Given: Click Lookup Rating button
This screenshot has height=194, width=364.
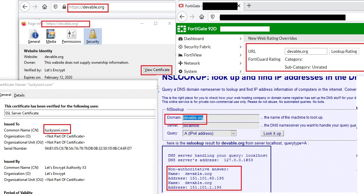Looking at the screenshot, I should click(344, 51).
